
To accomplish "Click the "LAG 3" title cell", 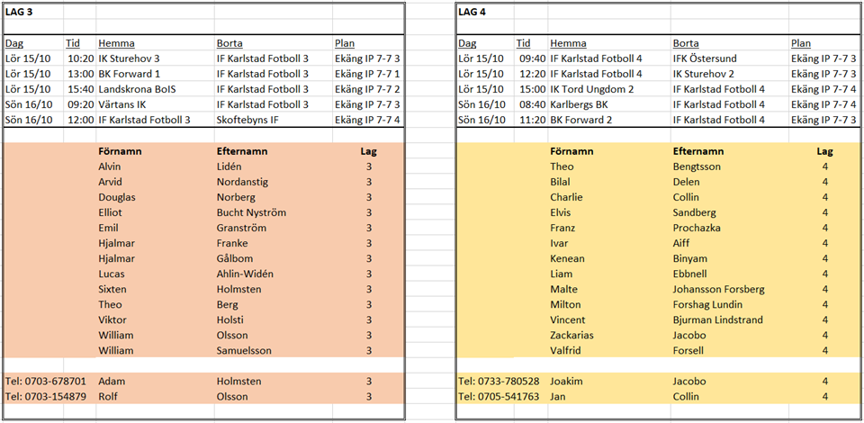I will coord(22,13).
